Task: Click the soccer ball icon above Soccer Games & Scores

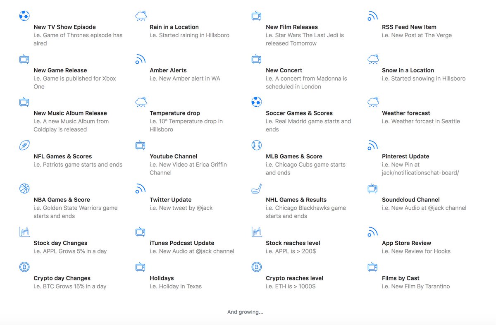Action: pyautogui.click(x=256, y=102)
